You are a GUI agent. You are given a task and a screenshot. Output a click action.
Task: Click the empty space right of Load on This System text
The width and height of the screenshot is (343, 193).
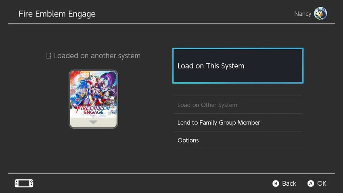point(274,66)
